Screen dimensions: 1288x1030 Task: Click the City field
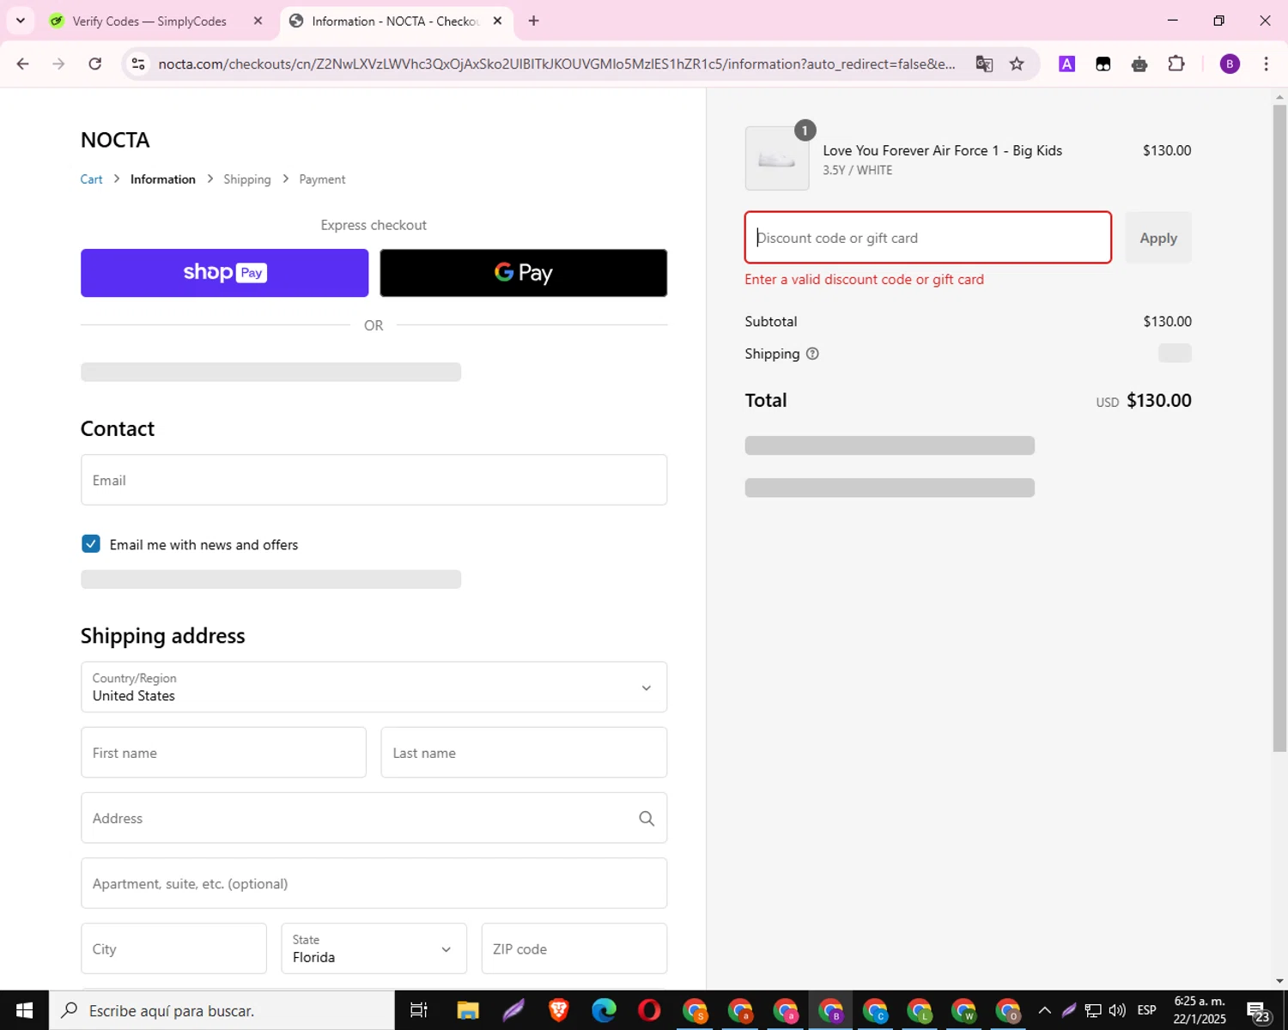173,948
